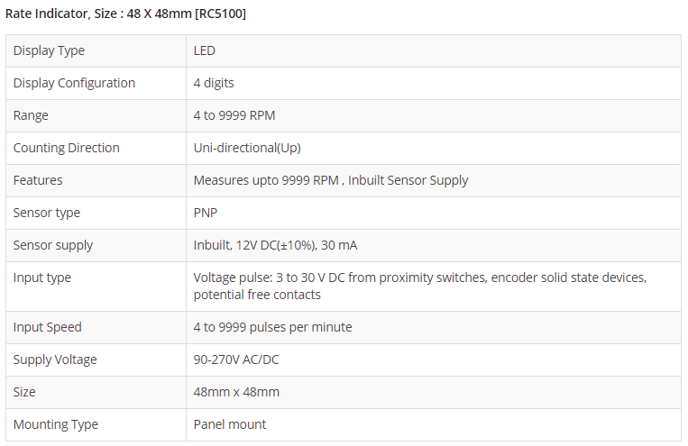
Task: Select the Display Type label cell
Action: click(49, 50)
